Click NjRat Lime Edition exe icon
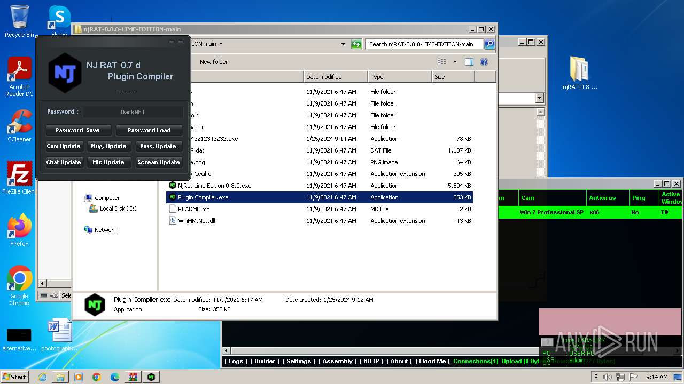 point(173,186)
